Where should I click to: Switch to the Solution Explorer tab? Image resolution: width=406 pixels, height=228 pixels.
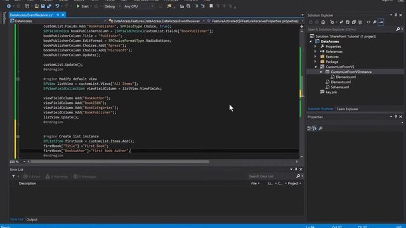(320, 109)
